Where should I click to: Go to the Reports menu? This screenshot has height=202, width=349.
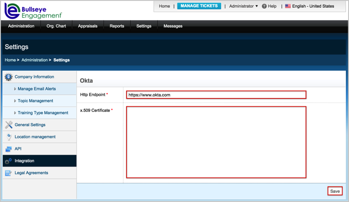click(x=117, y=26)
